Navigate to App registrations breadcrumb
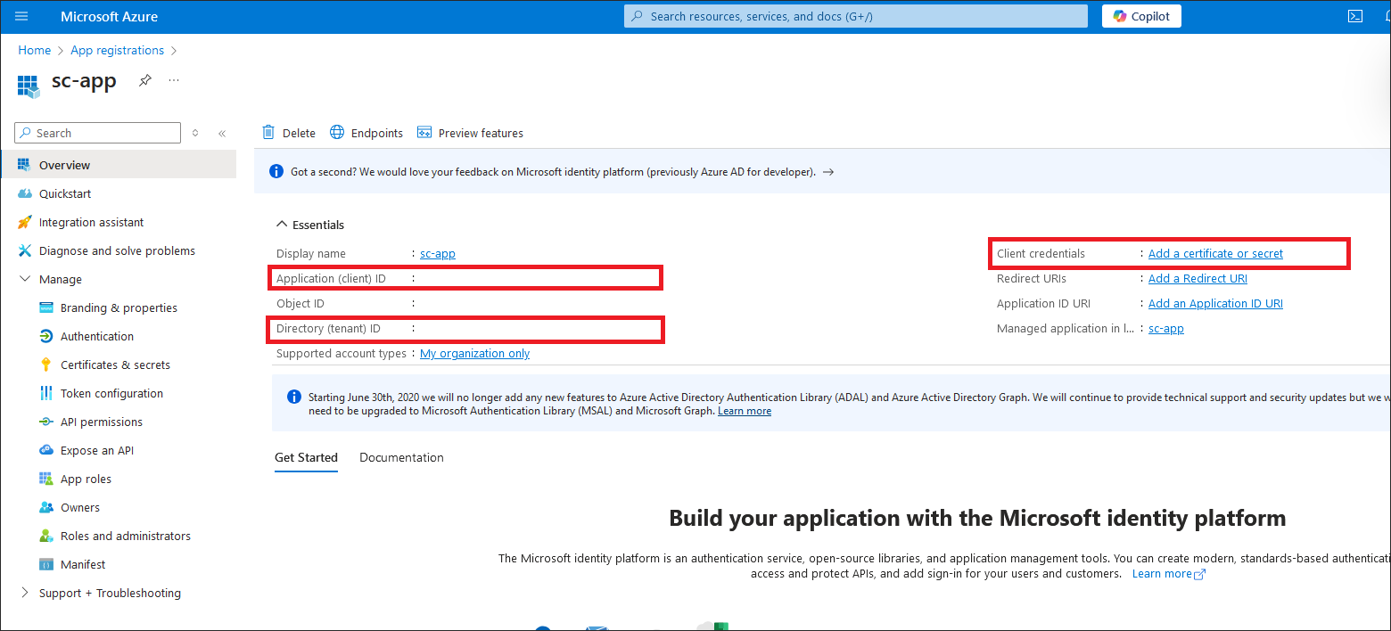1391x631 pixels. (117, 51)
